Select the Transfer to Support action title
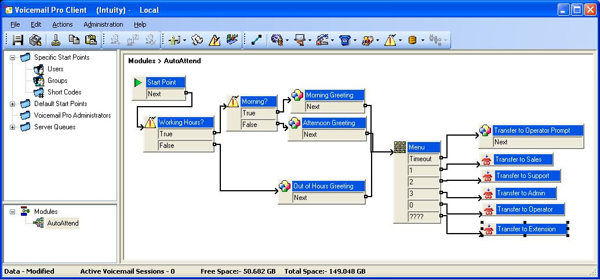This screenshot has width=600, height=280. click(x=528, y=176)
